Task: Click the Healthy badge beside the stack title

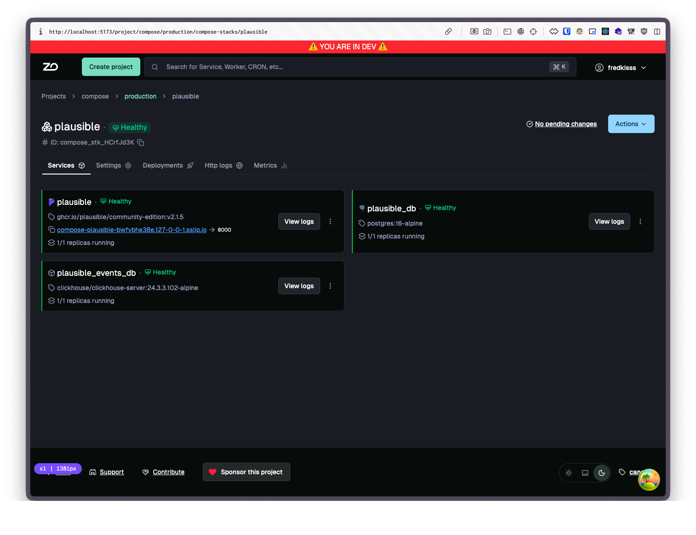Action: pos(130,128)
